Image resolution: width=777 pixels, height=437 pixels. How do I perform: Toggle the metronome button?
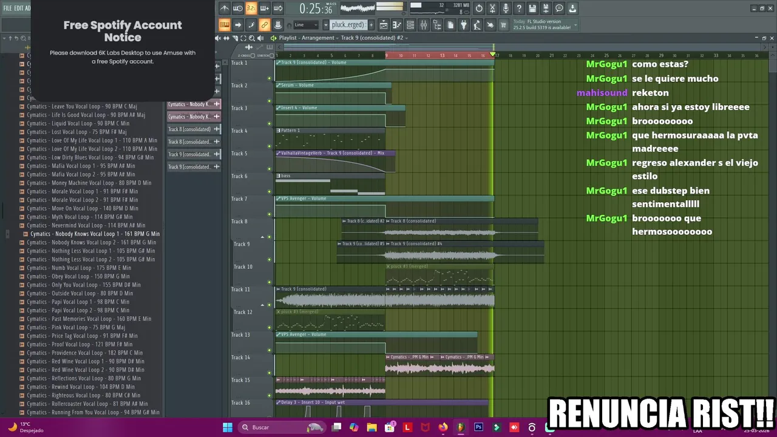pyautogui.click(x=225, y=8)
